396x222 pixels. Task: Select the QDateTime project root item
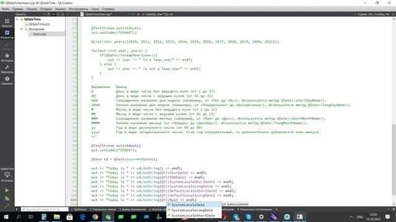tap(32, 19)
